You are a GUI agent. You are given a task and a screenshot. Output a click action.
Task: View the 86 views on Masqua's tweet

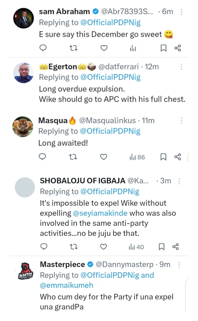point(137,157)
